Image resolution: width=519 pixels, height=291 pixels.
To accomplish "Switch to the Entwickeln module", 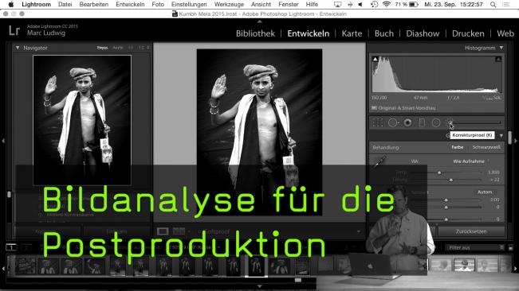I will coord(309,33).
